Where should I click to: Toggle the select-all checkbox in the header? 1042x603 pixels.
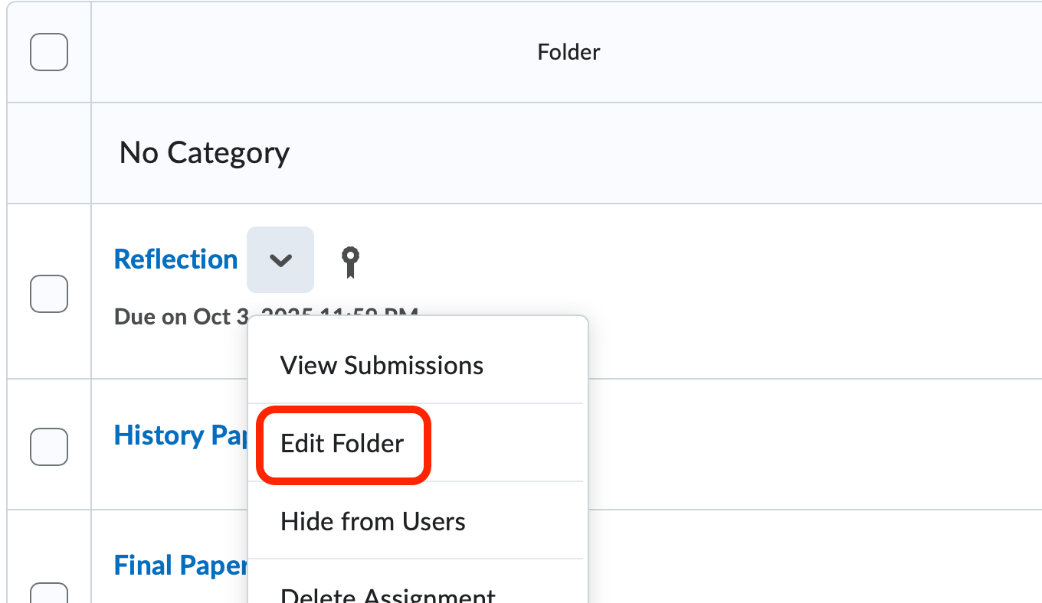48,51
